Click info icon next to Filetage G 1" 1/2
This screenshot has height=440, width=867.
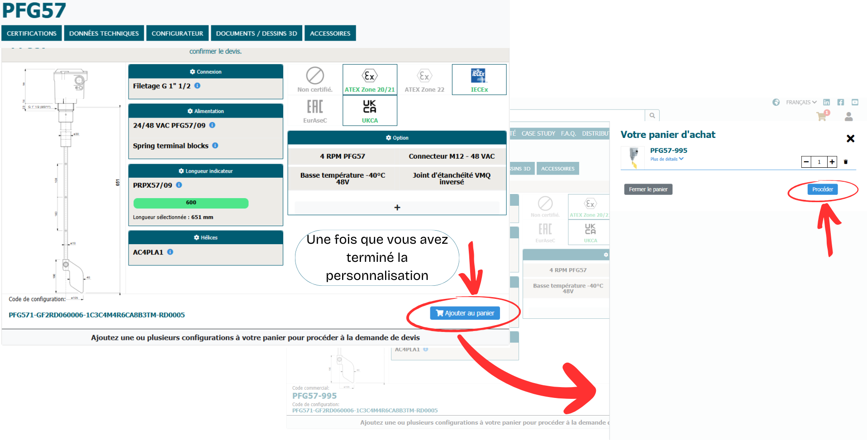tap(197, 85)
